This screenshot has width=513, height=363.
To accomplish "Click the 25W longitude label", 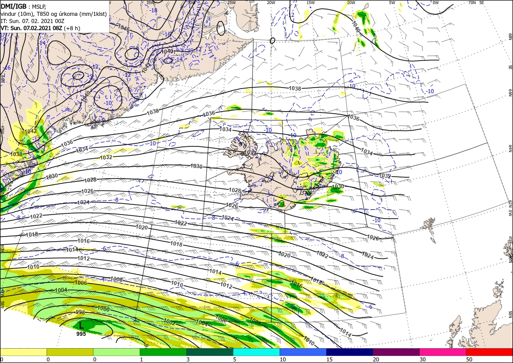I will point(231,3).
